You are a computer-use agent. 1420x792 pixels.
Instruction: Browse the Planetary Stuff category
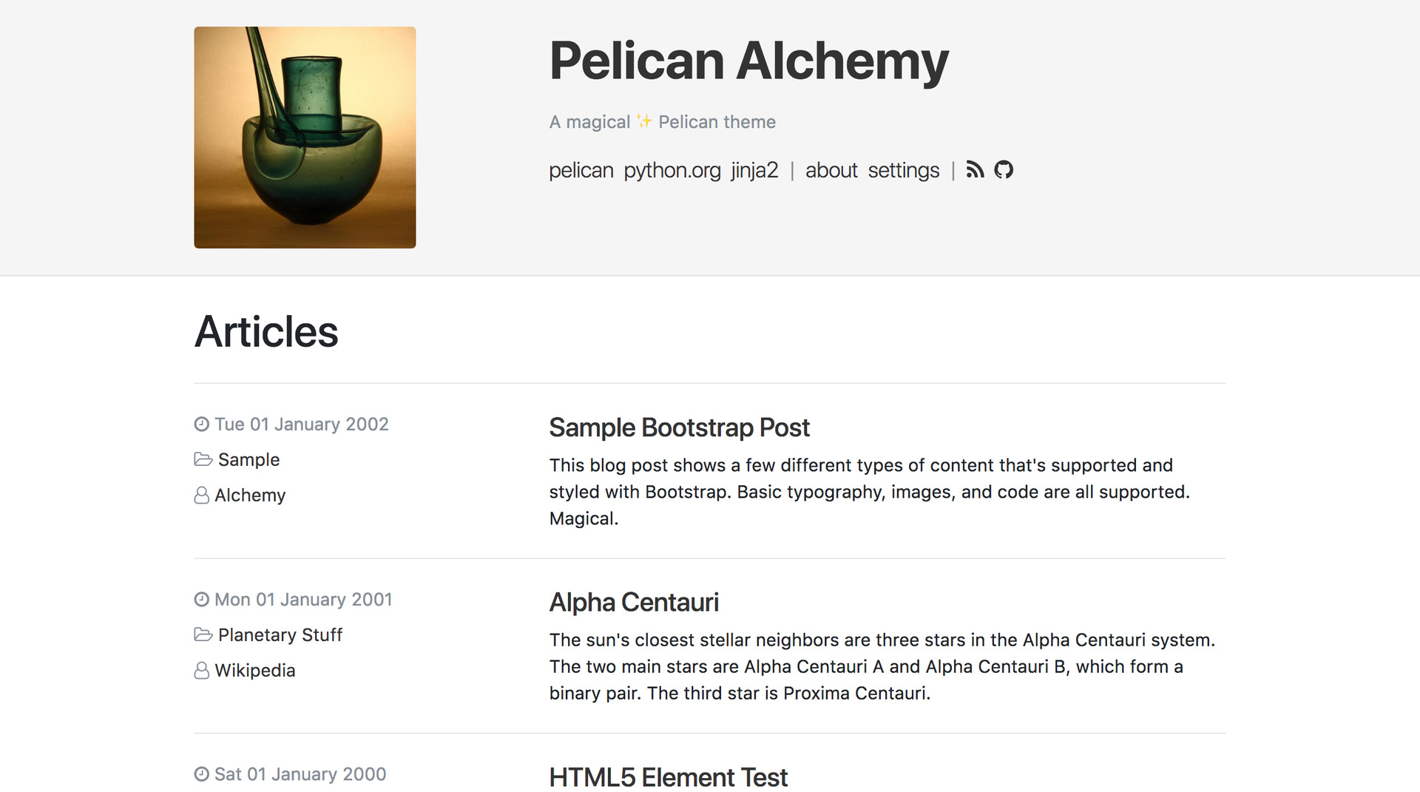[280, 634]
